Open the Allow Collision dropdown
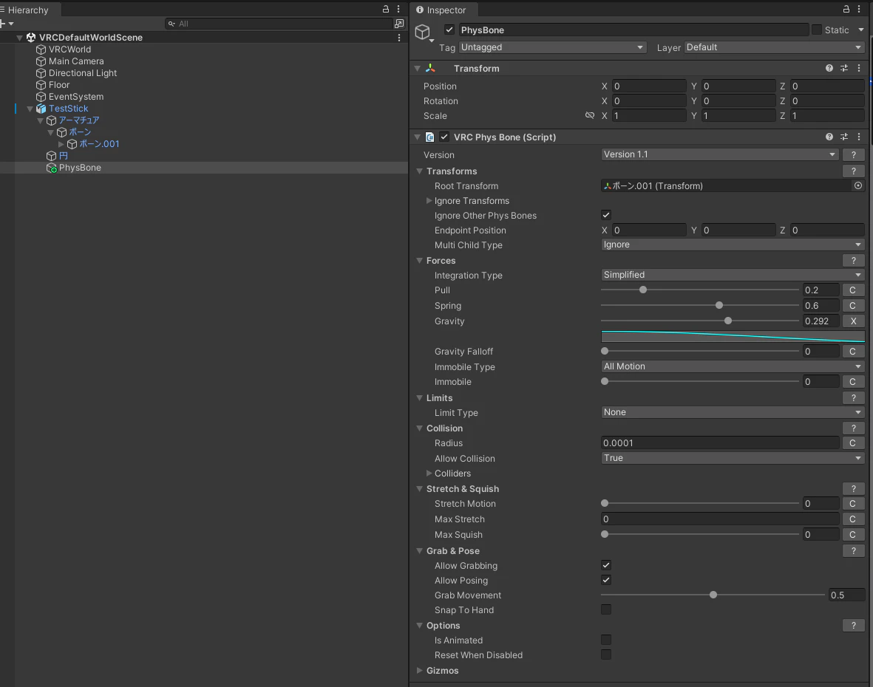This screenshot has height=687, width=873. click(733, 458)
